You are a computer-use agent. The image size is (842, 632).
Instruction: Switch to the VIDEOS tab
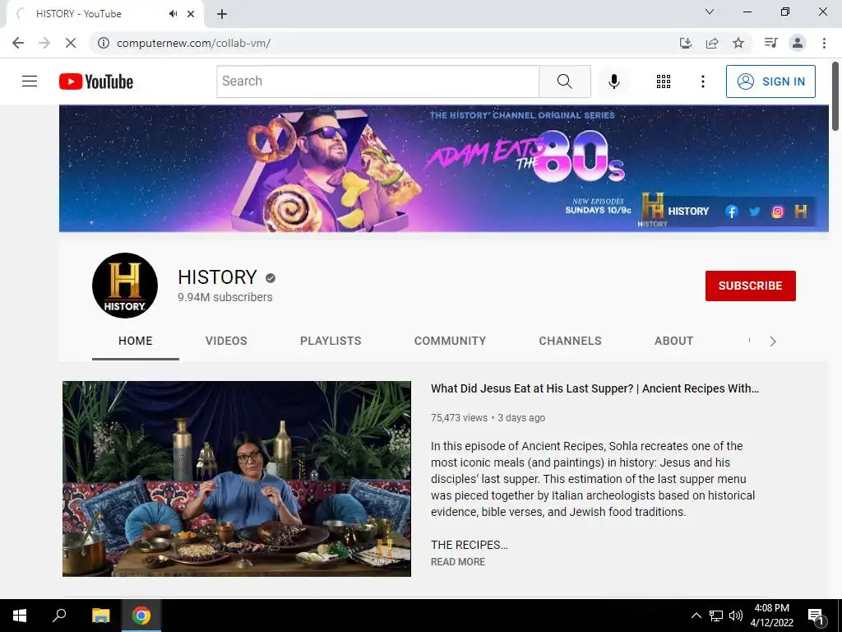point(226,341)
